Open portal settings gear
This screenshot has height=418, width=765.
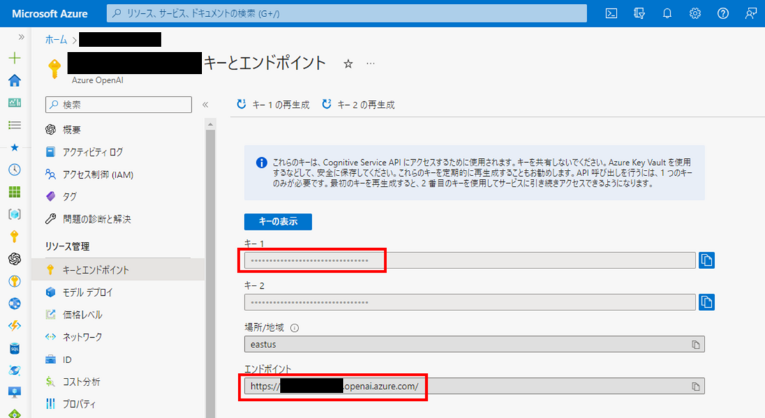coord(695,13)
